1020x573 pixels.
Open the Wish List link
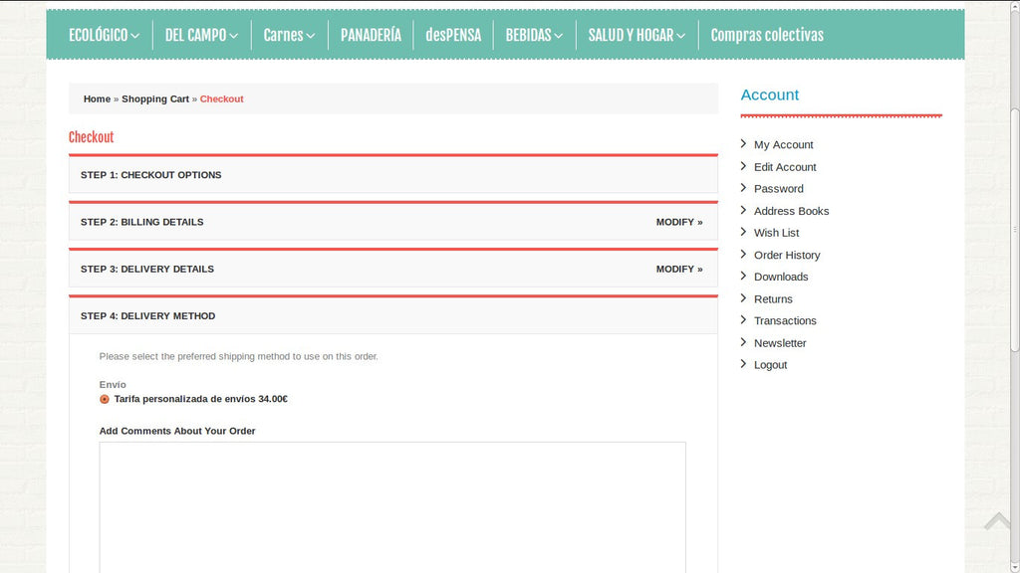tap(776, 233)
